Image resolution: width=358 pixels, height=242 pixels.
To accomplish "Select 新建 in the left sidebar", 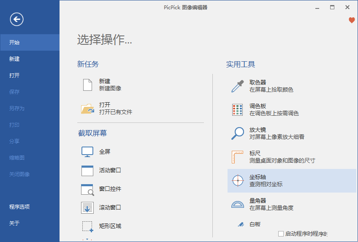I will pos(14,59).
